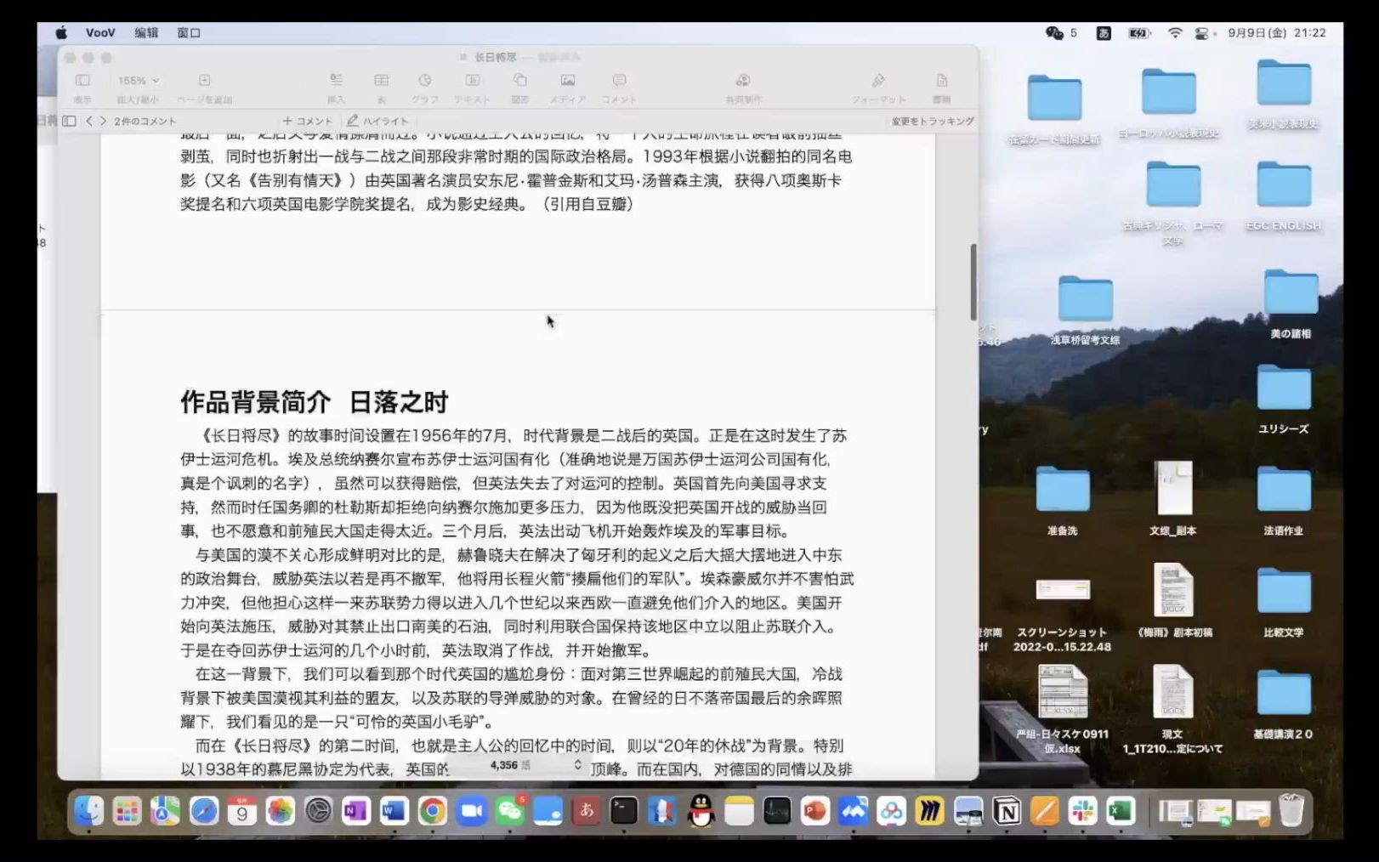Select the 比較文学 desktop folder
Image resolution: width=1379 pixels, height=862 pixels.
click(x=1284, y=602)
